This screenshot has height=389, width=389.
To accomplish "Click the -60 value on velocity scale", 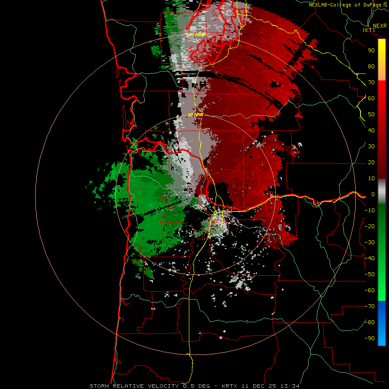I will (370, 290).
